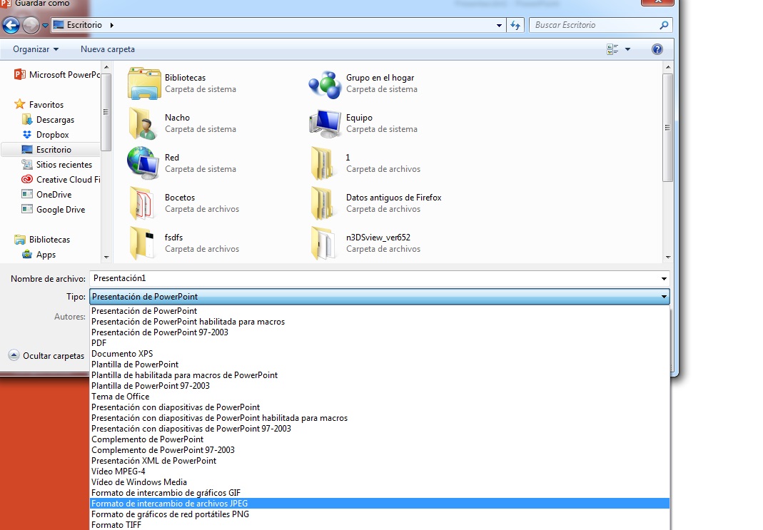This screenshot has width=763, height=530.
Task: Click the Buscar Escritorio search box
Action: [594, 25]
